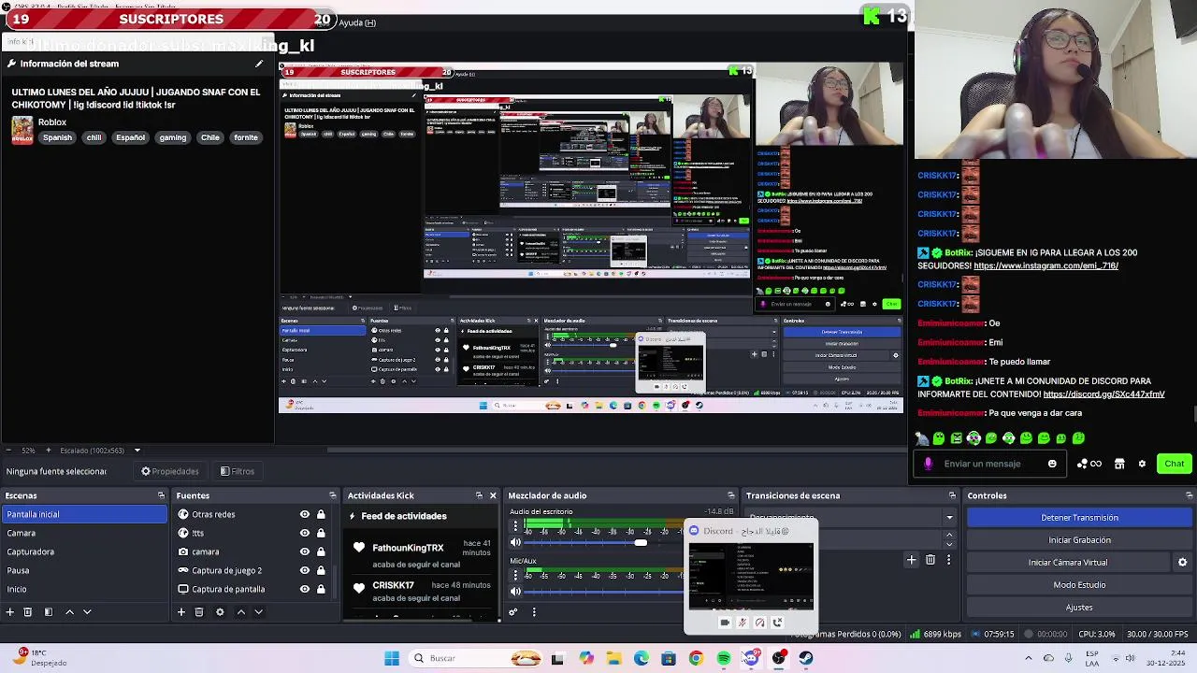1197x673 pixels.
Task: Select the Capturadora scene
Action: click(84, 551)
